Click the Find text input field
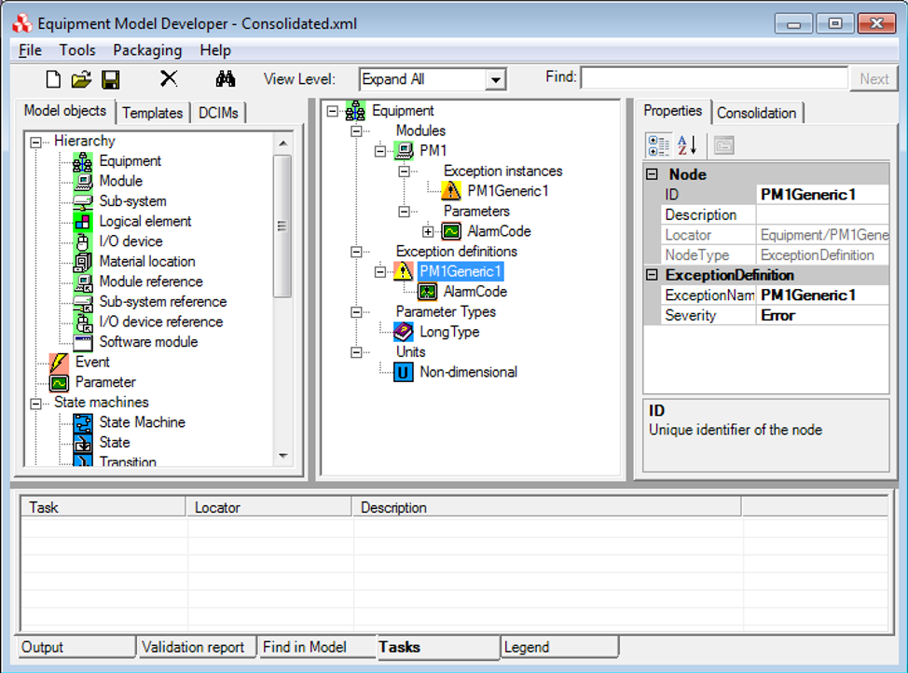908x673 pixels. coord(713,78)
